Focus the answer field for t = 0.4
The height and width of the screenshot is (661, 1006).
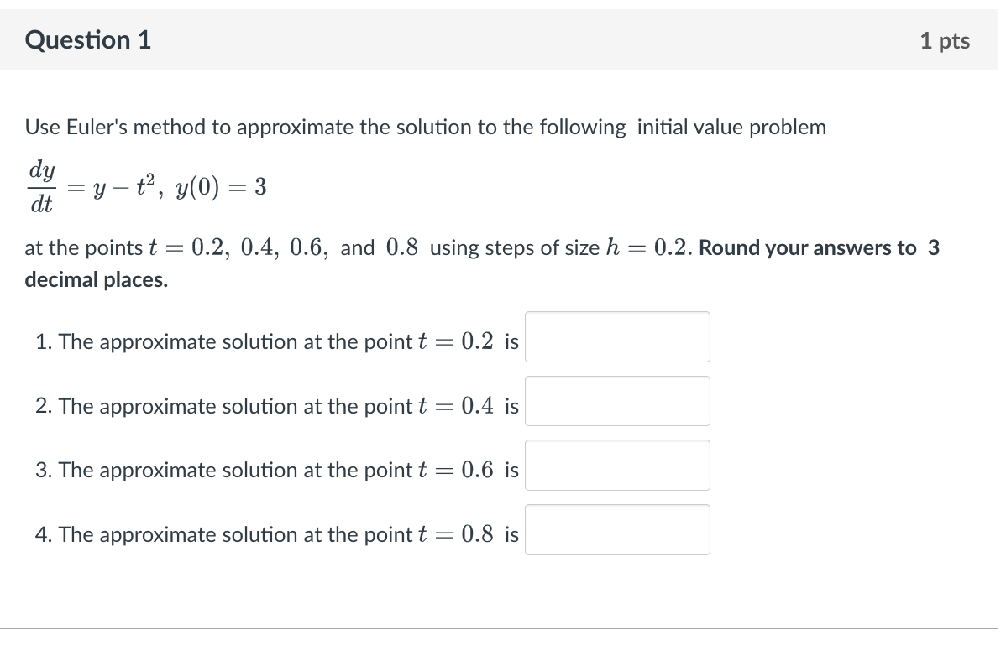click(617, 401)
